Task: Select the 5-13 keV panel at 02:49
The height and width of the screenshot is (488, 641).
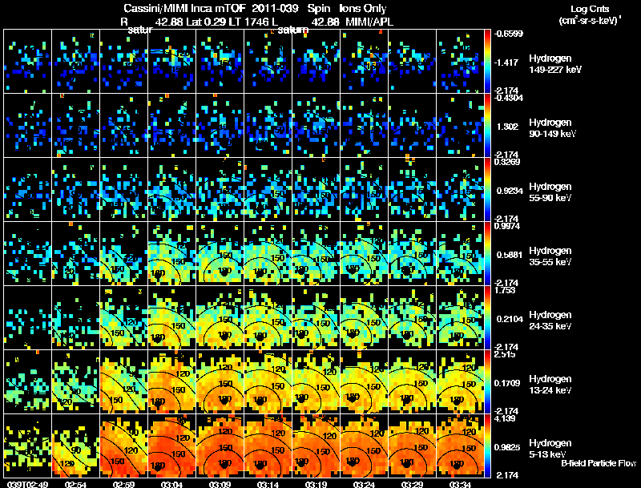Action: pyautogui.click(x=27, y=446)
